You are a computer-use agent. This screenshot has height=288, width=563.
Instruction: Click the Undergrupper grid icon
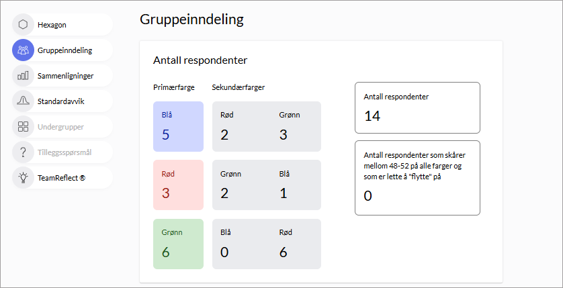pyautogui.click(x=23, y=127)
